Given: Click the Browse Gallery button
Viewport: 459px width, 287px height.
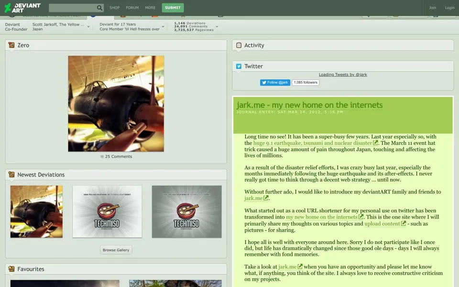Looking at the screenshot, I should click(116, 250).
